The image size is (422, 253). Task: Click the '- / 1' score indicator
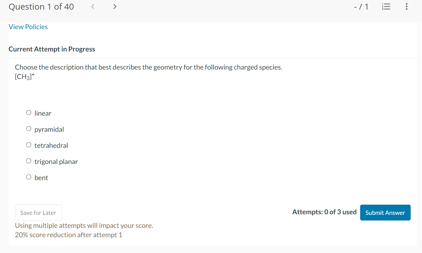[x=361, y=7]
